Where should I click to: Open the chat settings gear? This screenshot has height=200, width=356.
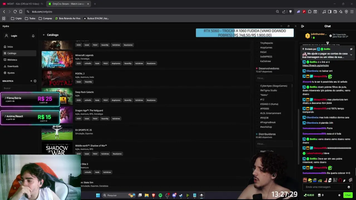click(x=339, y=195)
